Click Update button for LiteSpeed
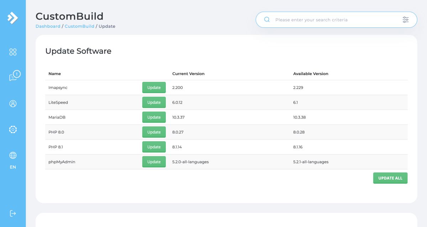 (154, 102)
